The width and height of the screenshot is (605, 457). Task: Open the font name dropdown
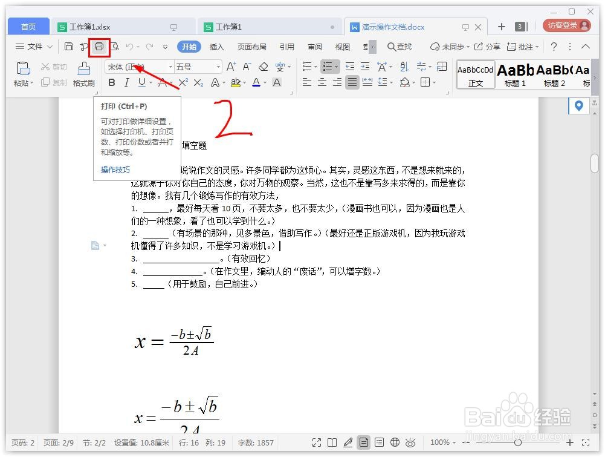point(170,67)
